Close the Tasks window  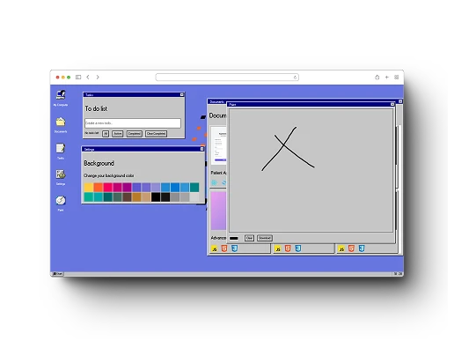point(182,94)
